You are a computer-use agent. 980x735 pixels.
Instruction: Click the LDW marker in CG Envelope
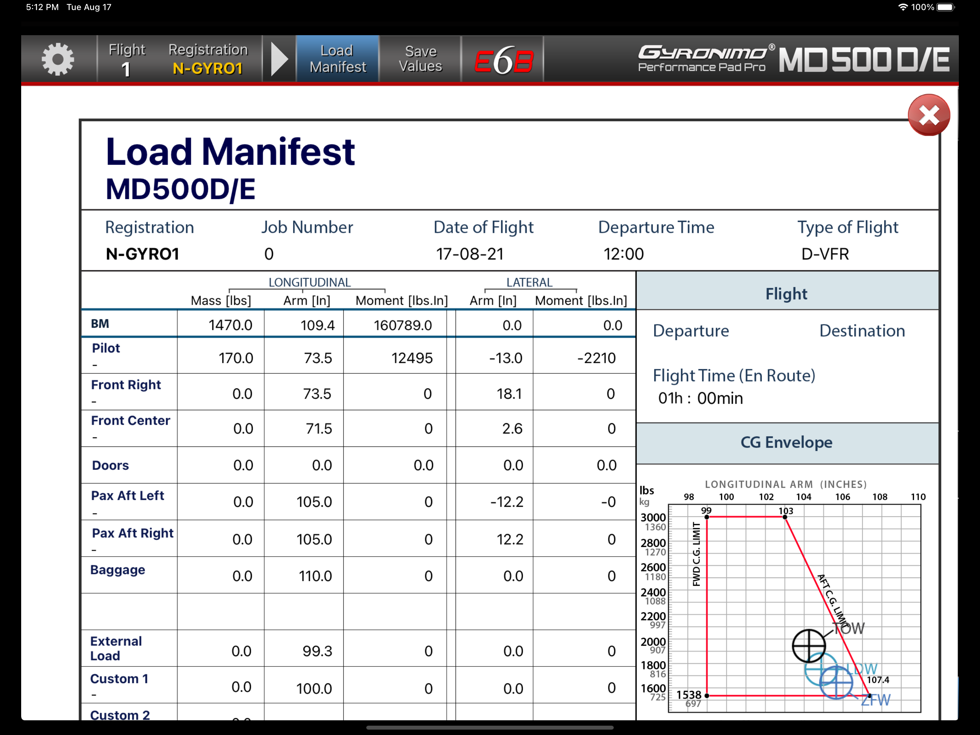point(821,669)
